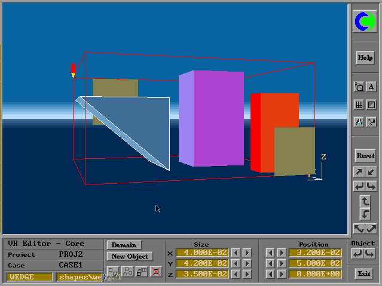Click the group objects icon with square and circles
The width and height of the screenshot is (382, 286).
(127, 272)
